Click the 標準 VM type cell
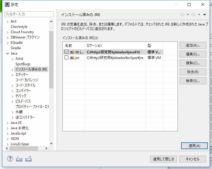Image resolution: width=212 pixels, height=169 pixels. [x=154, y=58]
